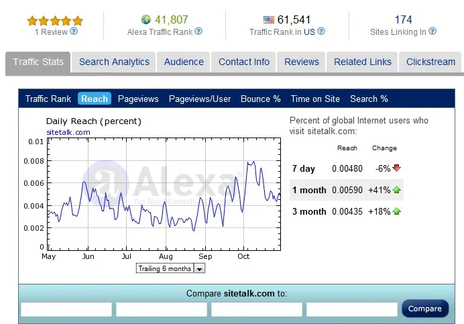Click the US flag icon
The height and width of the screenshot is (324, 464).
click(269, 20)
